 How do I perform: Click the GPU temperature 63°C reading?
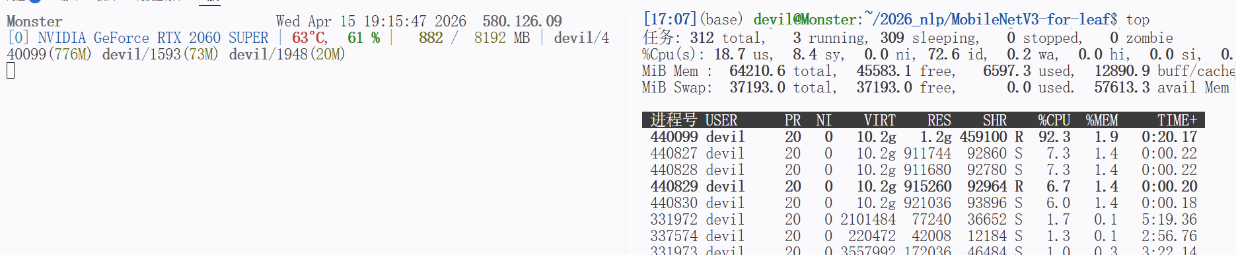pos(310,38)
